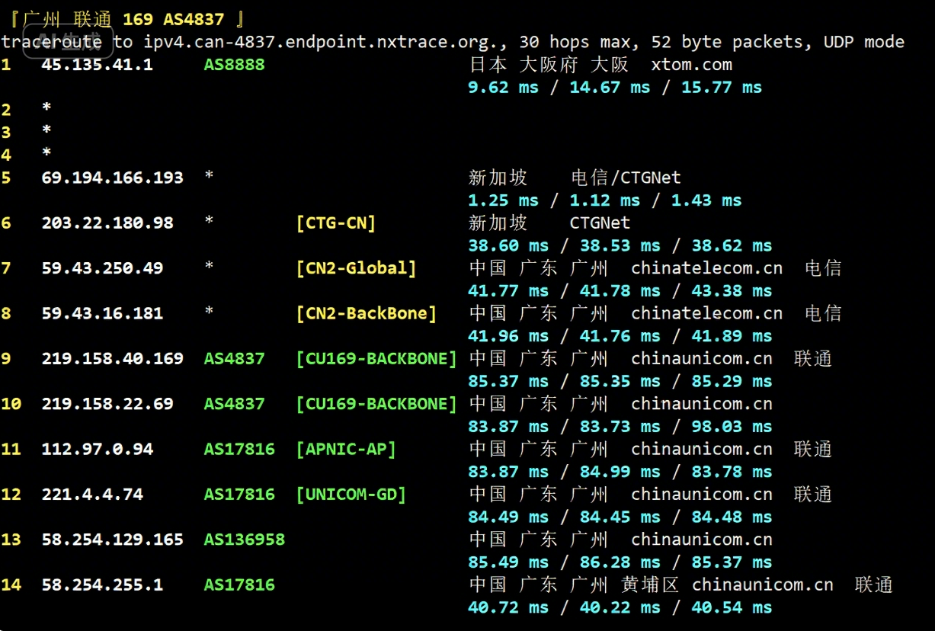
Task: Select AS136958 in hop 13
Action: coord(244,540)
